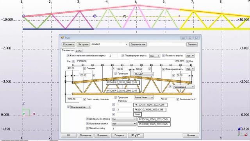The height and width of the screenshot is (141, 250).
Task: Toggle the Центральная стойка checkbox
Action: pyautogui.click(x=87, y=119)
